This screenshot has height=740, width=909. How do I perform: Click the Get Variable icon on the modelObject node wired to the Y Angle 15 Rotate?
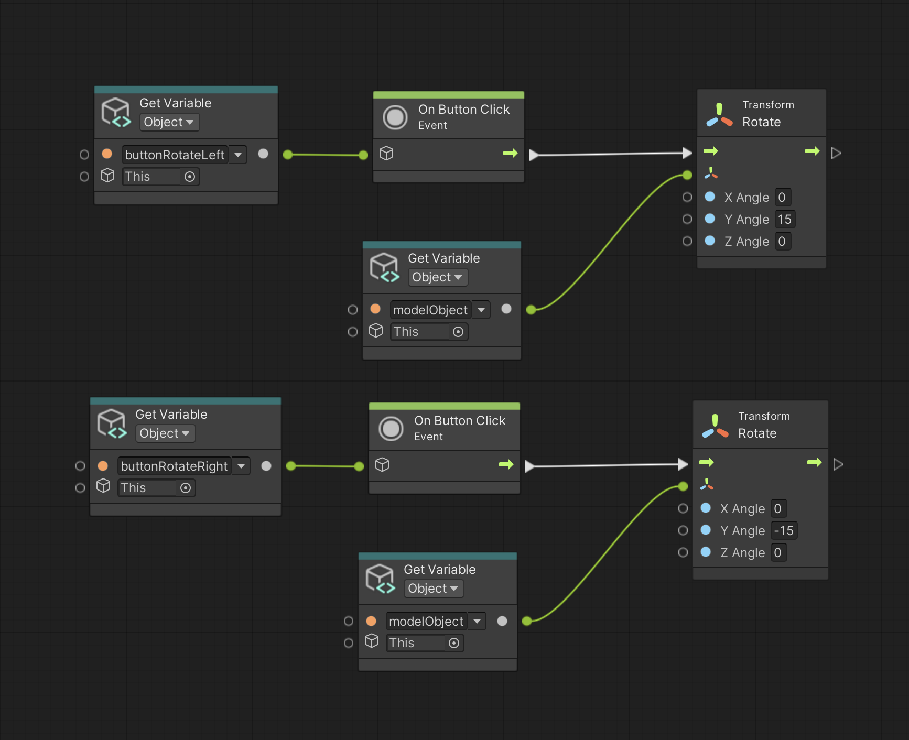pyautogui.click(x=384, y=268)
